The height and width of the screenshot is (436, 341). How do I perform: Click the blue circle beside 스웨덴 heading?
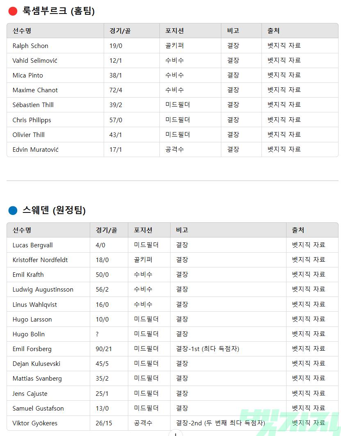(x=13, y=211)
